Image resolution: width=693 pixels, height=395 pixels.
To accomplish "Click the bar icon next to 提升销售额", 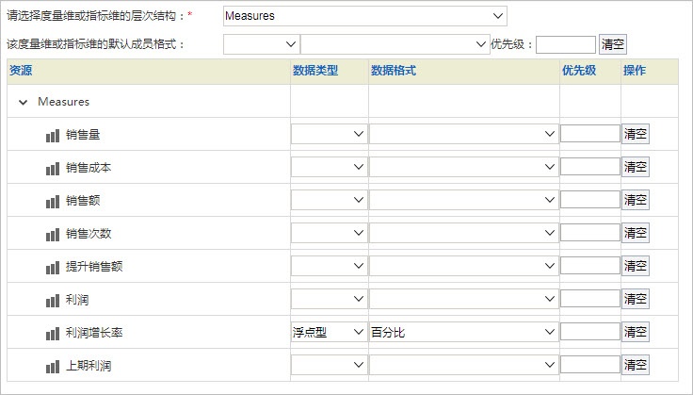I will 53,268.
